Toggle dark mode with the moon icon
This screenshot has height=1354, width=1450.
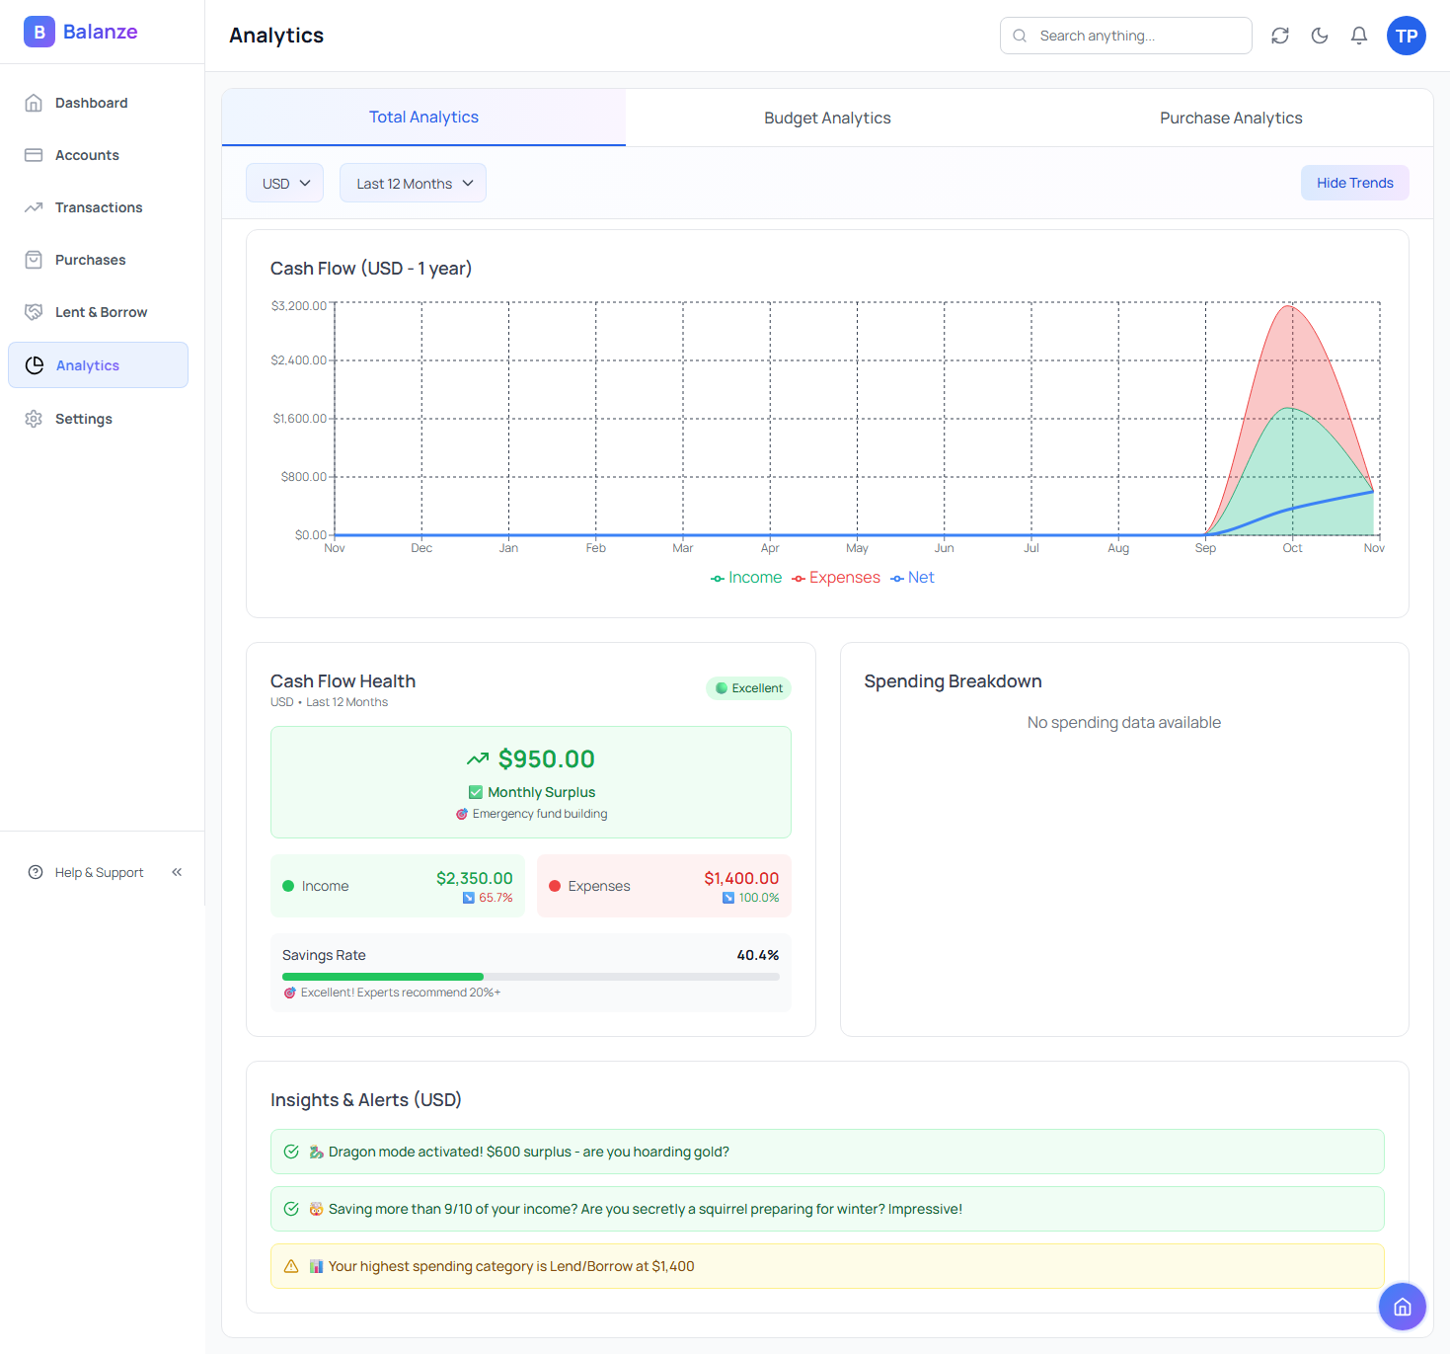point(1320,36)
